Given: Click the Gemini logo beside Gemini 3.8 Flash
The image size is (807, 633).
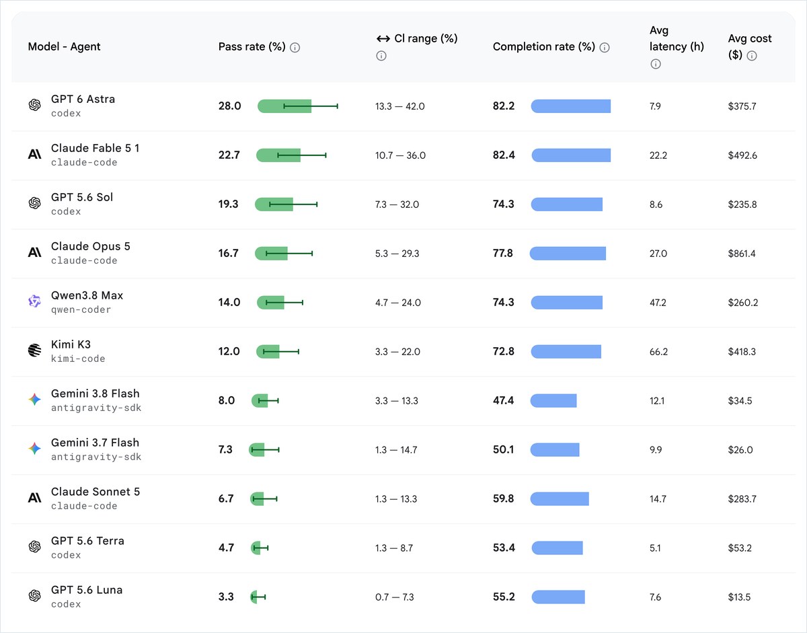Looking at the screenshot, I should pos(34,400).
